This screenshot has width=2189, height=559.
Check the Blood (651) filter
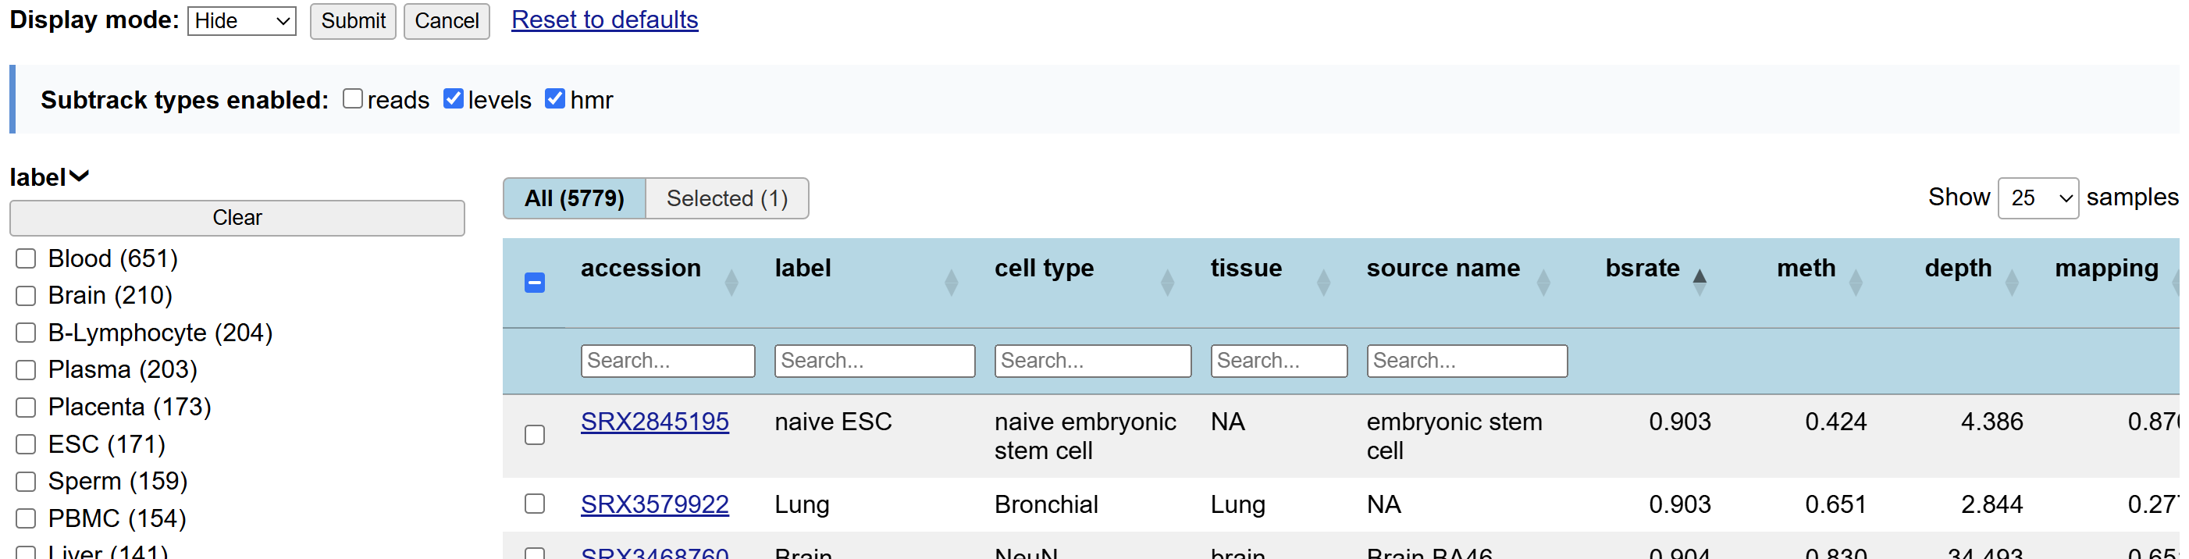coord(27,259)
